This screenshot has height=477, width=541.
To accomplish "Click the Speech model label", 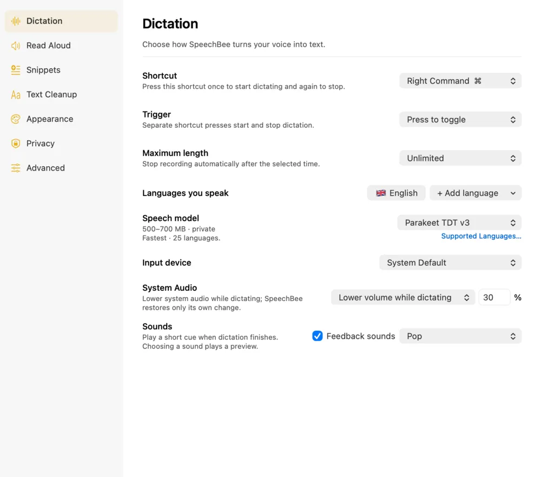I will click(x=170, y=218).
